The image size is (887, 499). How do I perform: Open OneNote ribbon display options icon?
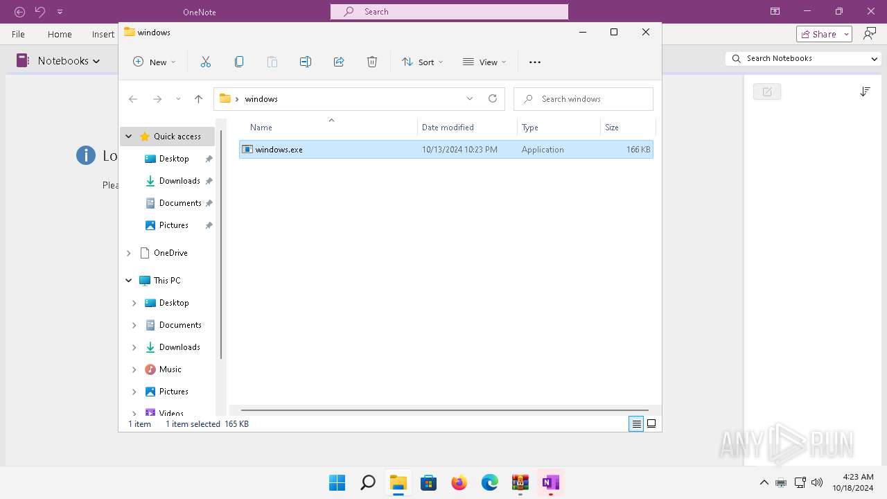pyautogui.click(x=775, y=11)
